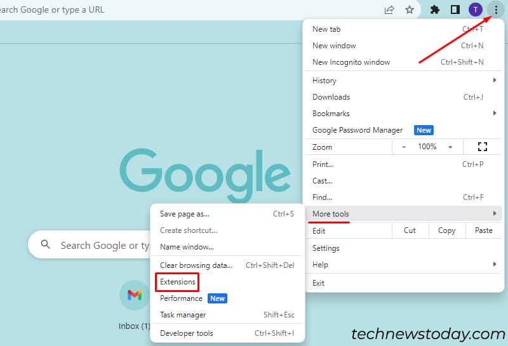
Task: Expand the More tools submenu
Action: [403, 214]
